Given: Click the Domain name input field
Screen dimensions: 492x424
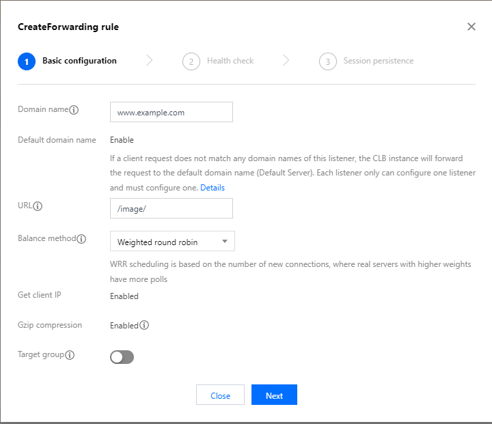Looking at the screenshot, I should tap(172, 112).
